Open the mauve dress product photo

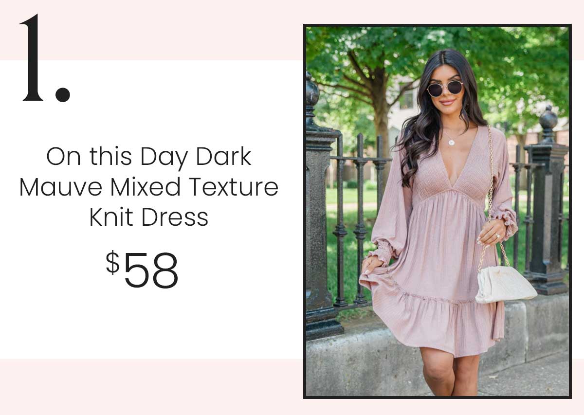437,211
